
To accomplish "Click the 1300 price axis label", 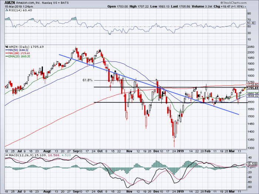I will [x=251, y=148].
